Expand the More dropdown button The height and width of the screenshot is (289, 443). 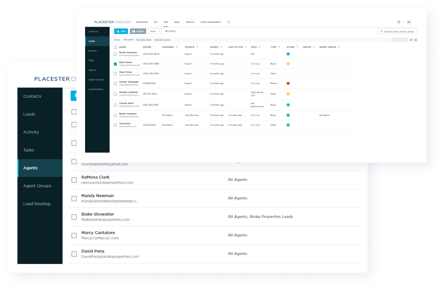point(155,31)
